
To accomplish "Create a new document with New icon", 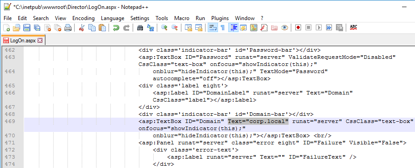I will (6, 28).
